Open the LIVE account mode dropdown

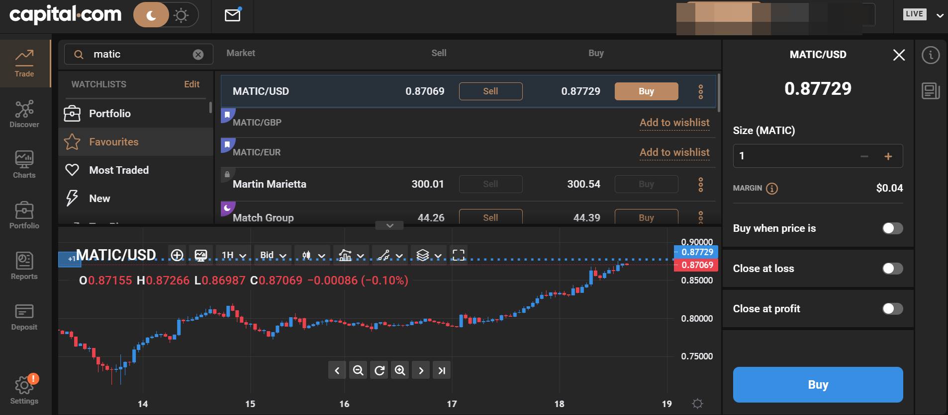point(923,14)
